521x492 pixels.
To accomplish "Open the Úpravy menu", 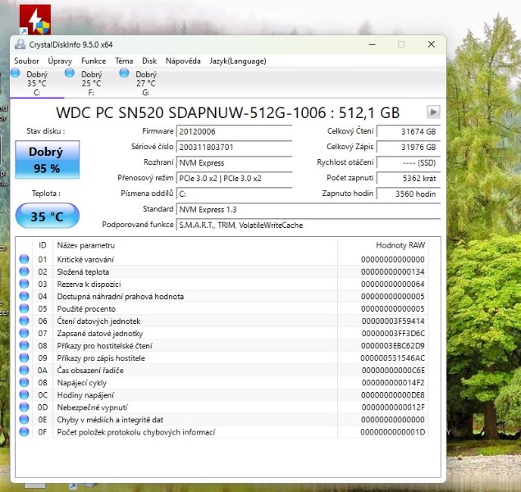I will click(x=60, y=61).
